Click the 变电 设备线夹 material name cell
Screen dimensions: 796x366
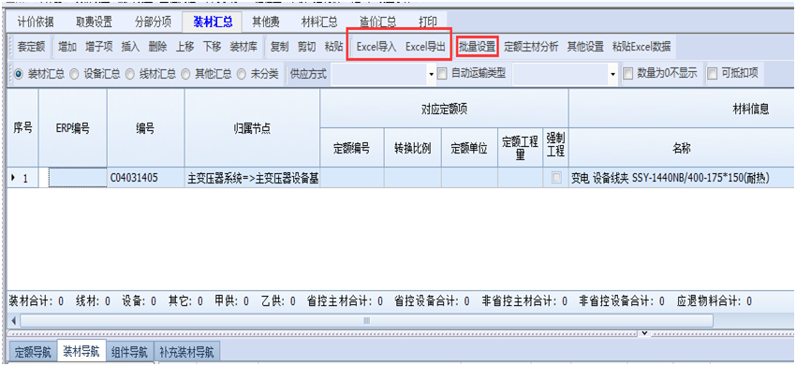click(x=682, y=178)
